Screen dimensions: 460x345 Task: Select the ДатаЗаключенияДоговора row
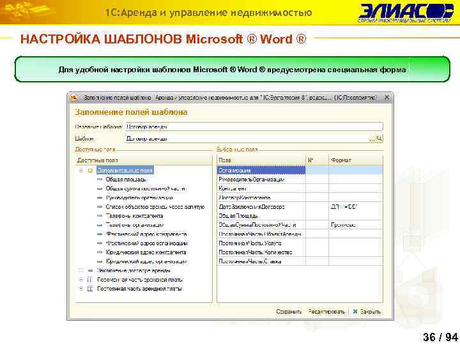pyautogui.click(x=300, y=207)
